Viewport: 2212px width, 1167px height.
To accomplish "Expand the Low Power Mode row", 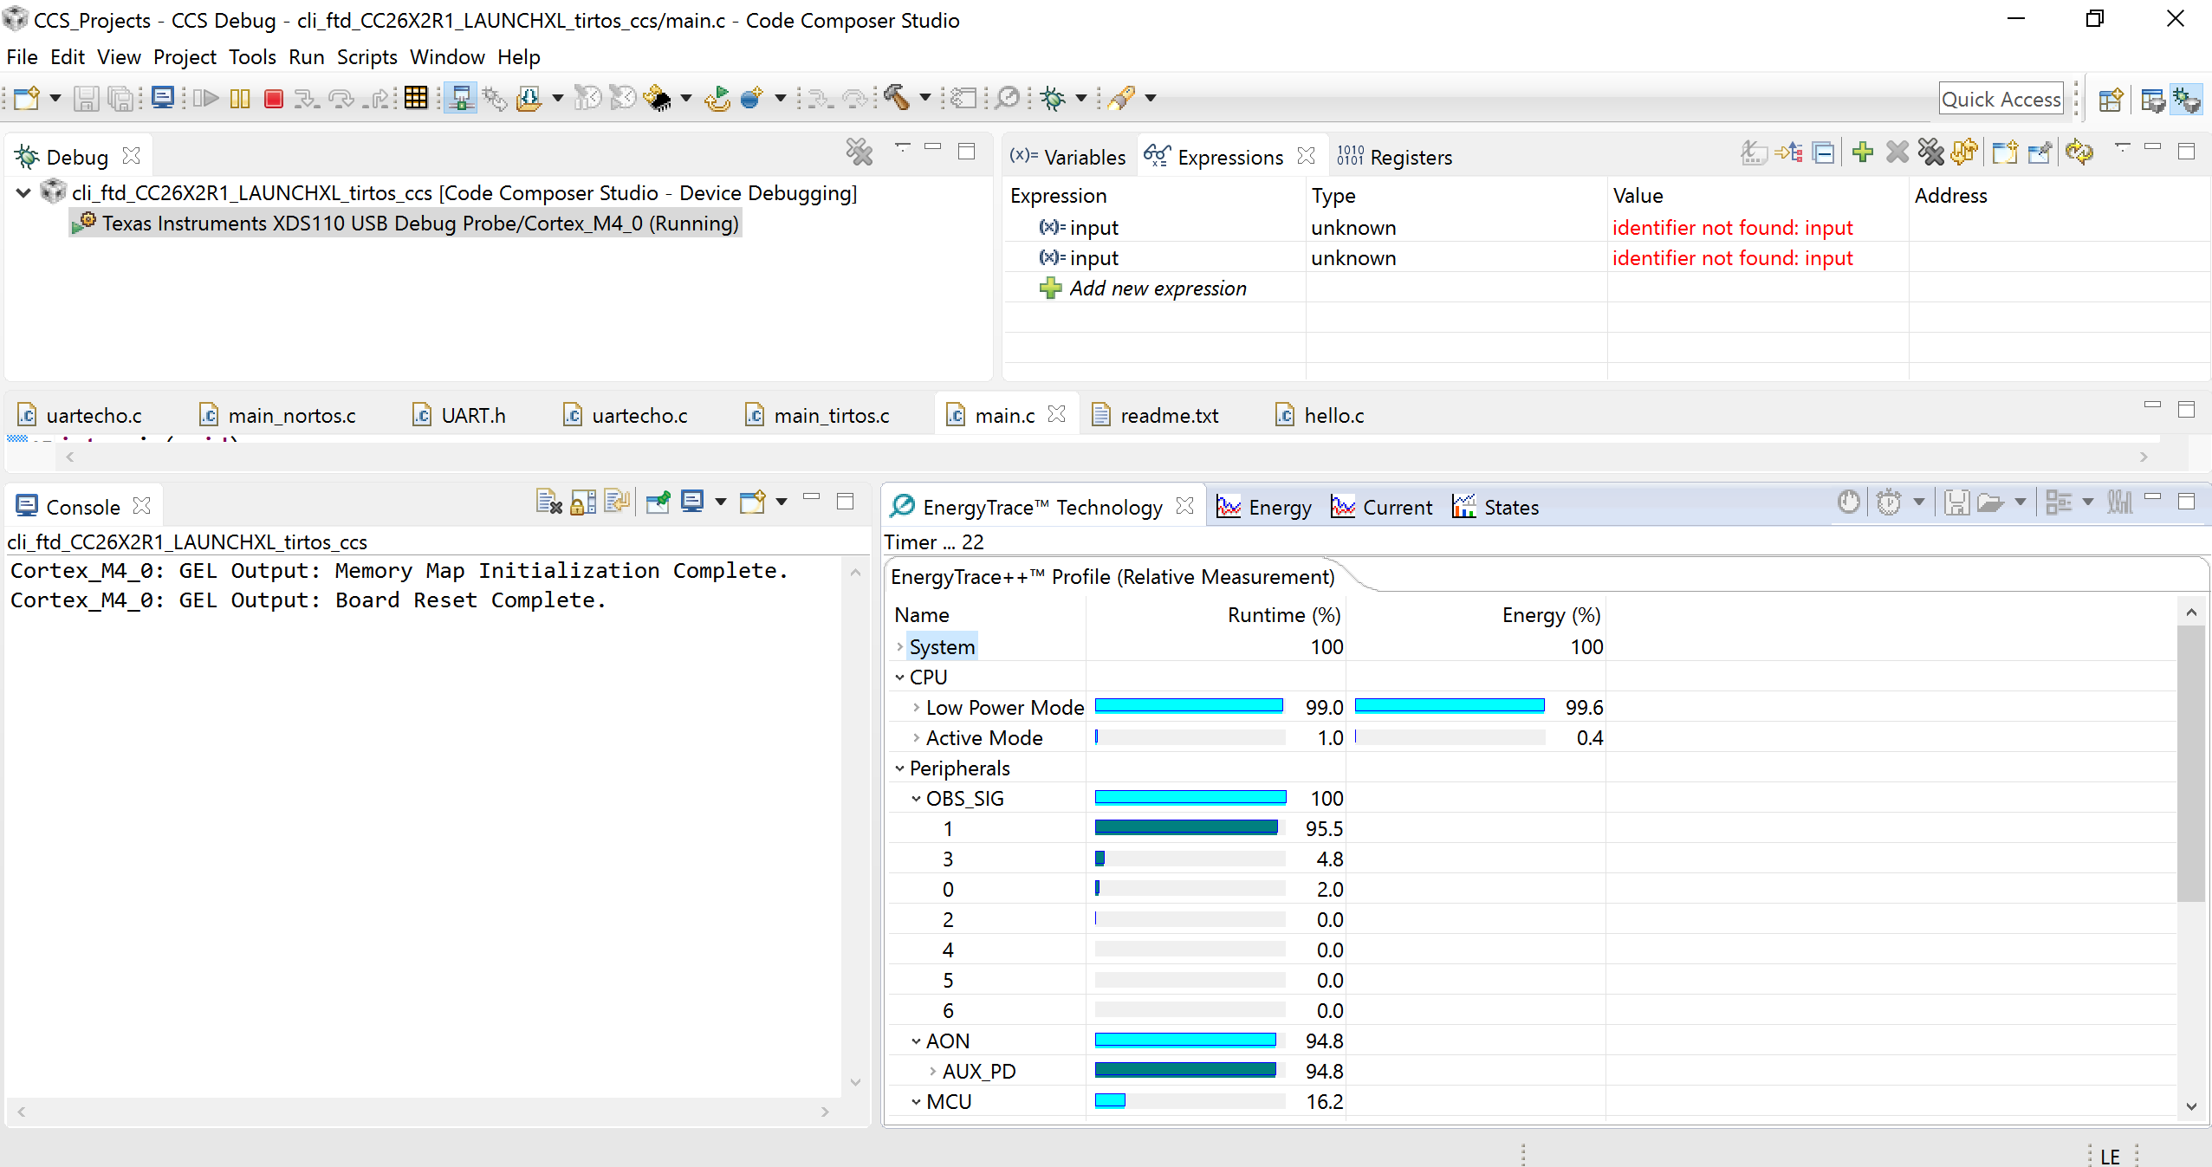I will click(916, 707).
